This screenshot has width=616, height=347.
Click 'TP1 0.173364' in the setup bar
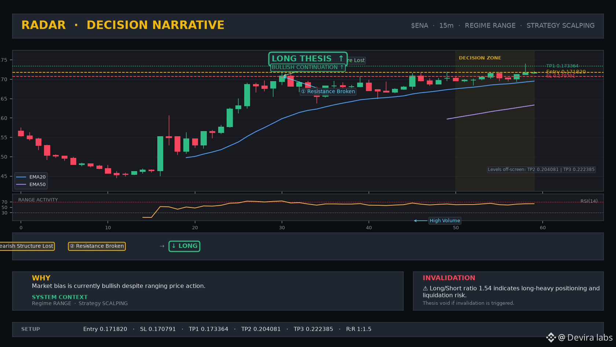tap(209, 329)
